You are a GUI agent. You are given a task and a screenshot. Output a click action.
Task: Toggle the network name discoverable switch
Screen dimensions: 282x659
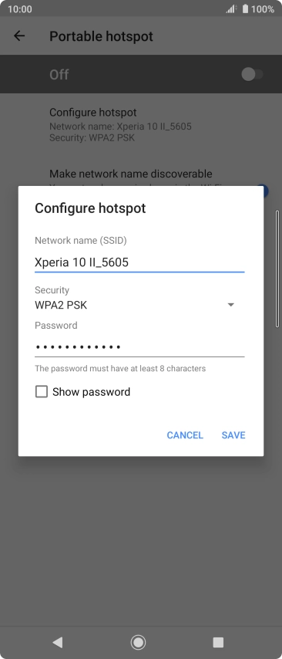[264, 191]
